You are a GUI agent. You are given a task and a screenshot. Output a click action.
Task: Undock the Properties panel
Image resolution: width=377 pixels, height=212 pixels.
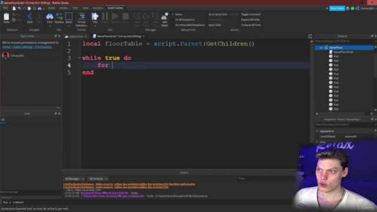372,119
